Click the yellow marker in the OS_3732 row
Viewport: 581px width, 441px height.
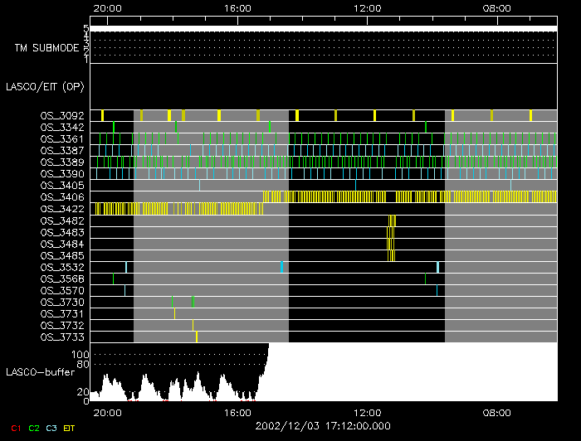(x=193, y=326)
